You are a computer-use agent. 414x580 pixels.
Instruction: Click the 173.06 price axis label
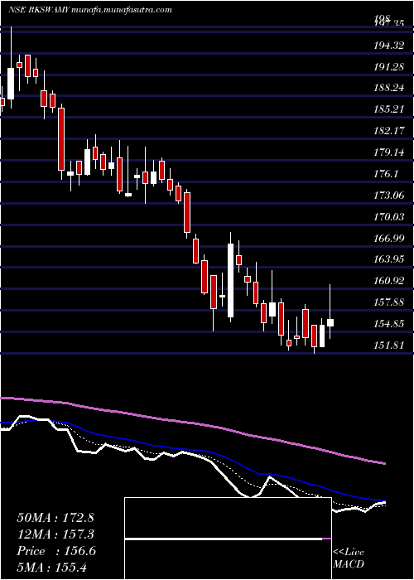click(x=388, y=195)
